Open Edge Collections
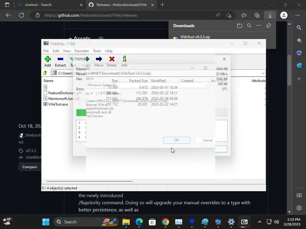 257,15
